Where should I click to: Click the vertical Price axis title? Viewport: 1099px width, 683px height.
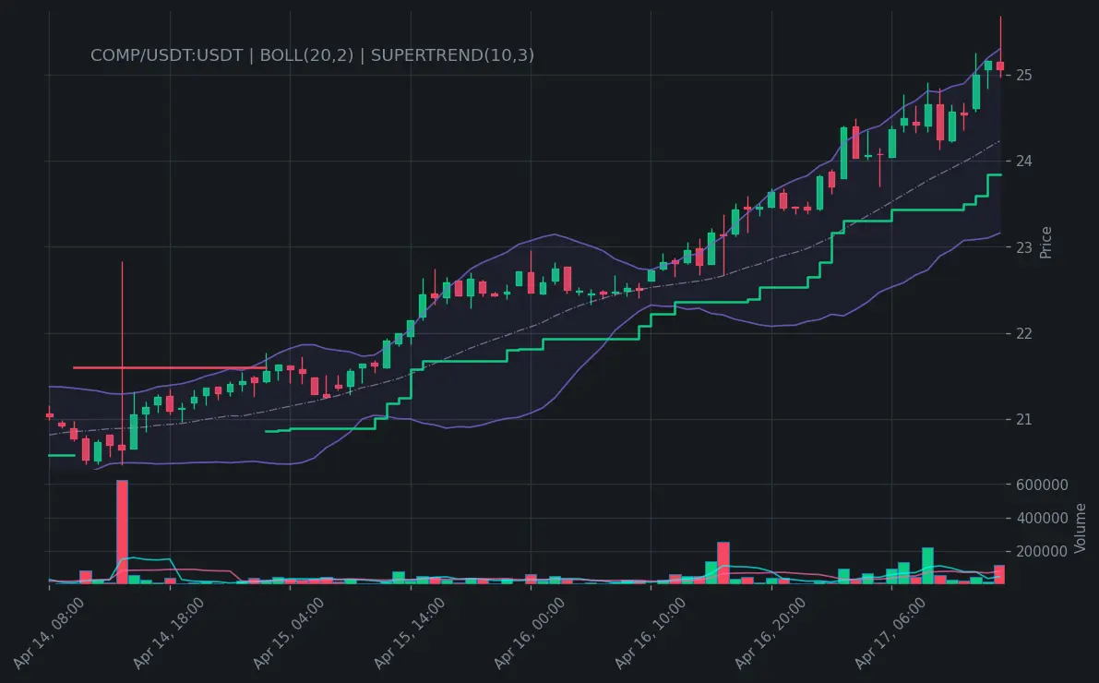(x=1045, y=243)
